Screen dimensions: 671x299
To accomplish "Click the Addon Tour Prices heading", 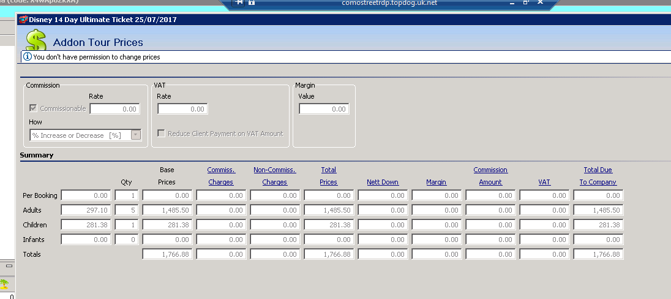I will [x=98, y=42].
